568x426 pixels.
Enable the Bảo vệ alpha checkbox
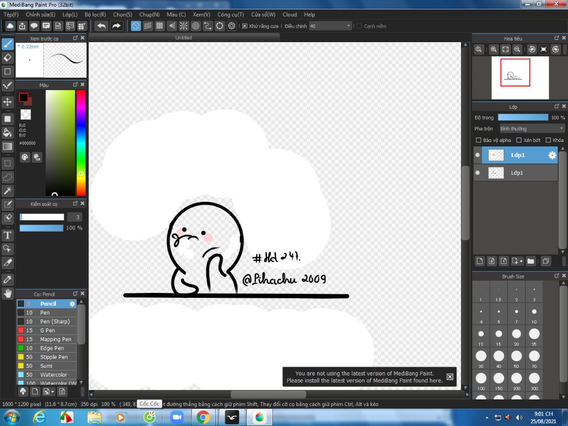[478, 140]
